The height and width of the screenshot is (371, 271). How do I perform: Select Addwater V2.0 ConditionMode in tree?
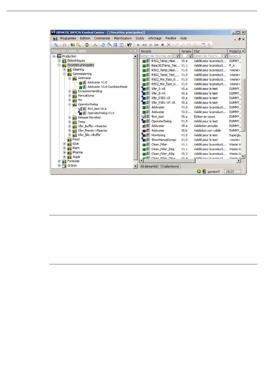pos(107,87)
